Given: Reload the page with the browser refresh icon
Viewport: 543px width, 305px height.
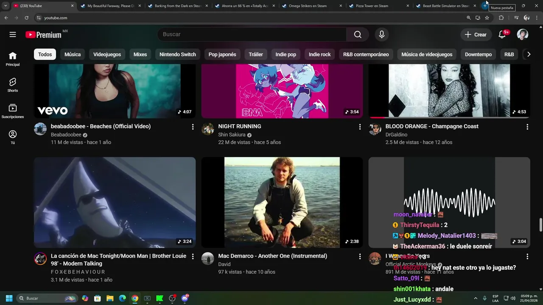Looking at the screenshot, I should (26, 18).
